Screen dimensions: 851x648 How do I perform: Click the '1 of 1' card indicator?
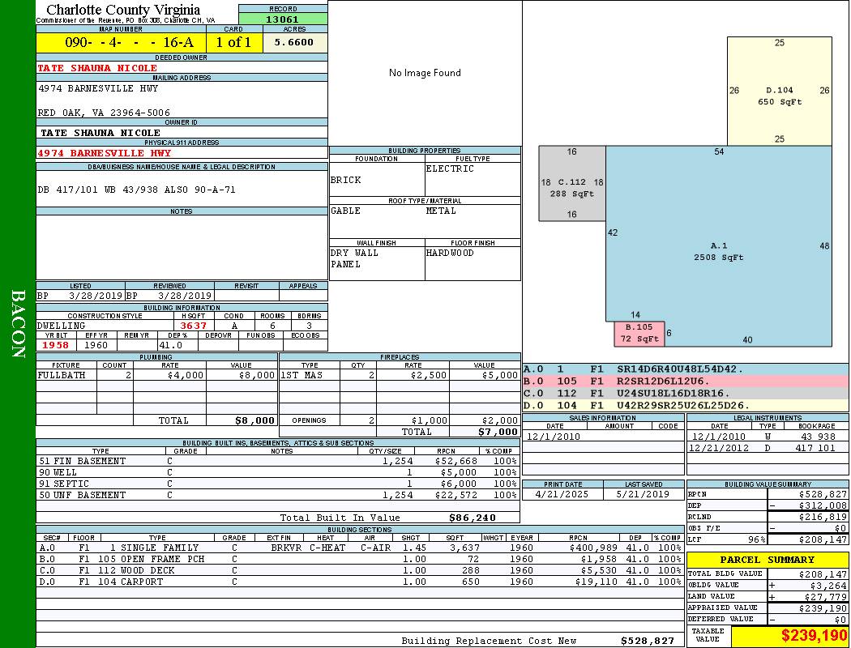(x=233, y=42)
